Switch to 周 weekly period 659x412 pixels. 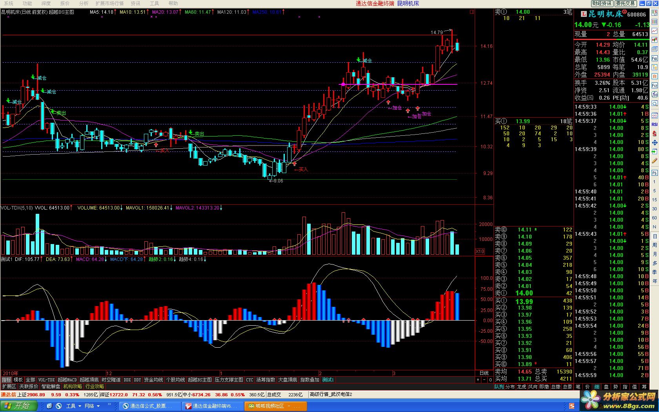pyautogui.click(x=654, y=245)
